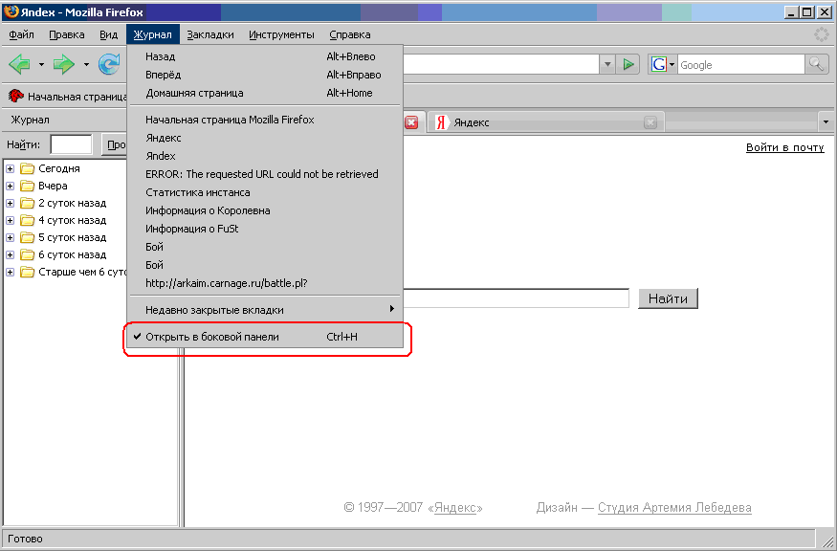
Task: Toggle Открыть в боковой панели checkmark
Action: [265, 337]
